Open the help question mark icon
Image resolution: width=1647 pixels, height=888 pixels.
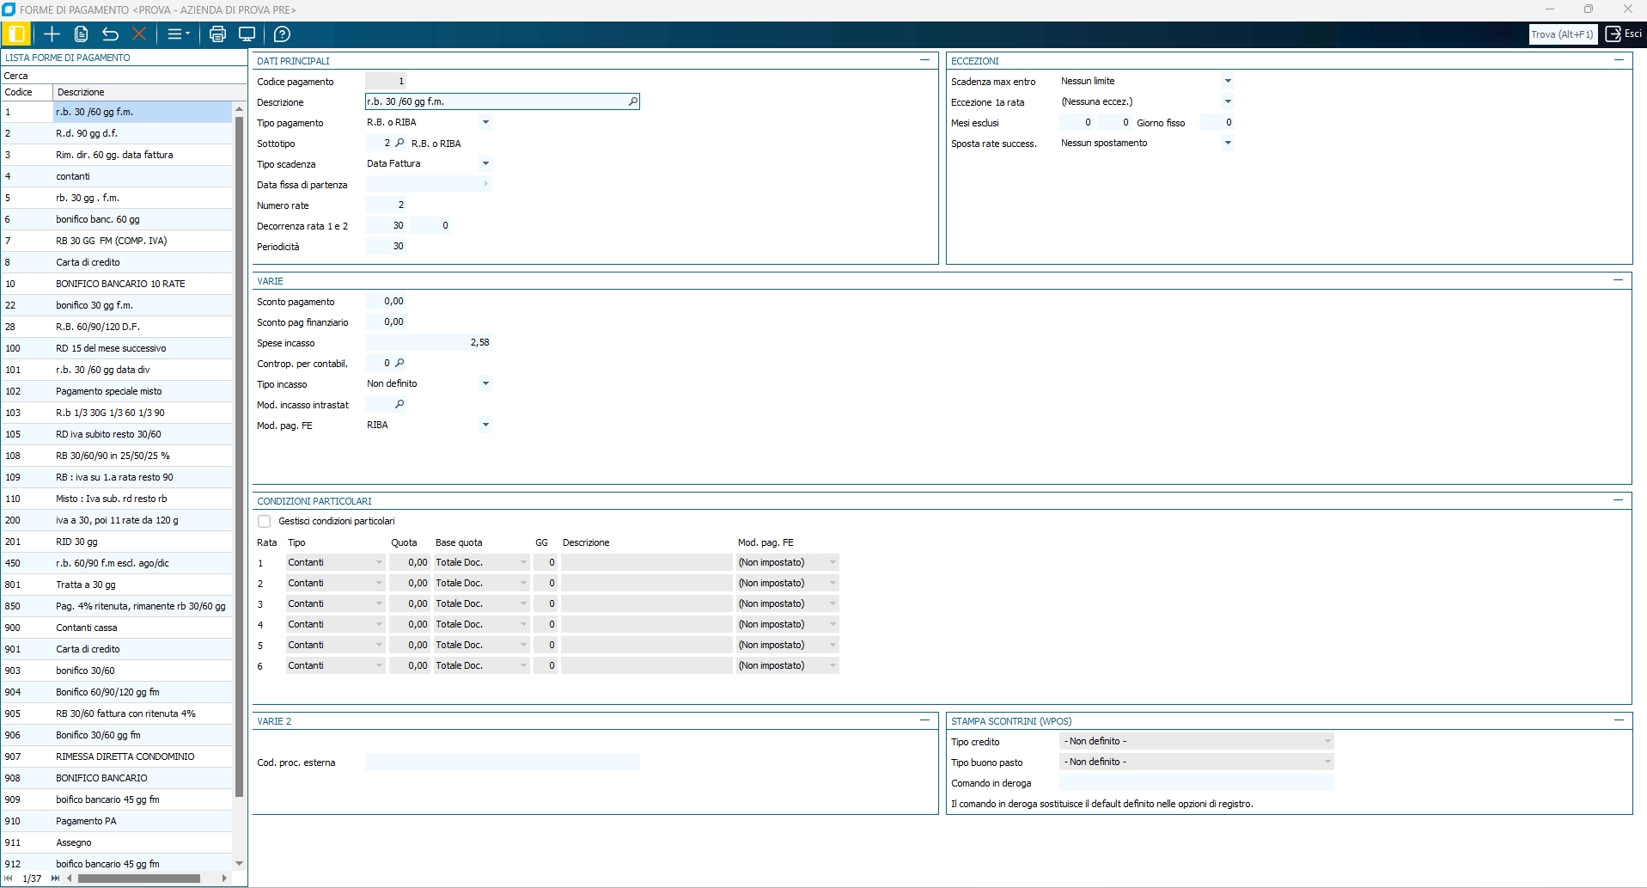[x=282, y=34]
